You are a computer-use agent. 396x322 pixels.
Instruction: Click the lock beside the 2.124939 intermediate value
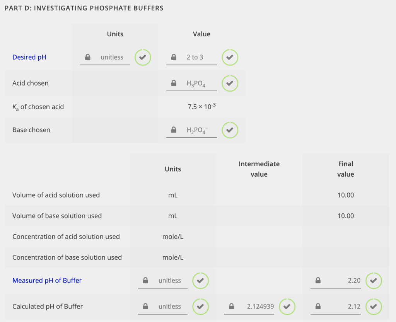click(231, 306)
